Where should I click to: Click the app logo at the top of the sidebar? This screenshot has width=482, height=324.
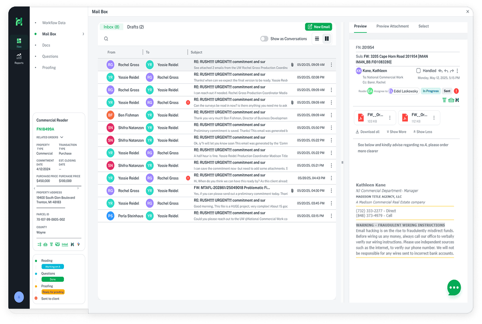19,21
